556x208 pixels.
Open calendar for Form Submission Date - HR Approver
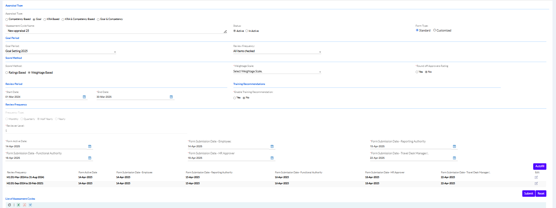(272, 158)
